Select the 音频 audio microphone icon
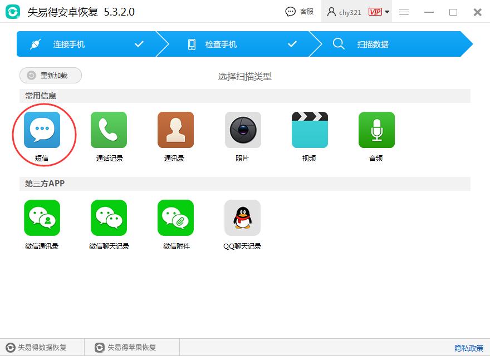The height and width of the screenshot is (356, 490). tap(376, 129)
